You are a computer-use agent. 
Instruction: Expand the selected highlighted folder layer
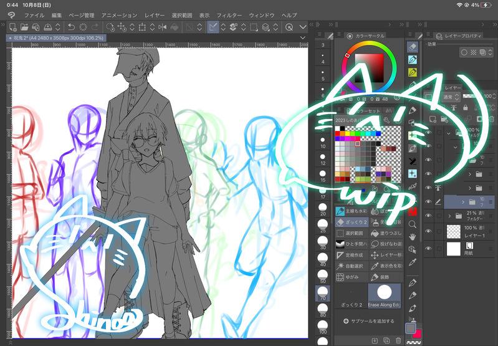pos(463,202)
